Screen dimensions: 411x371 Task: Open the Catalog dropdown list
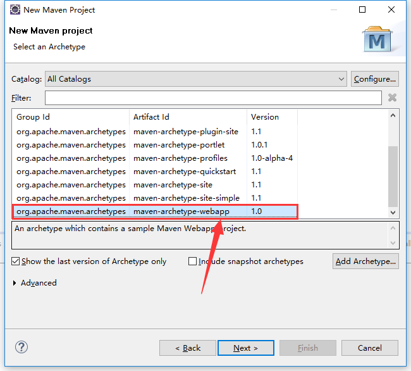[196, 79]
